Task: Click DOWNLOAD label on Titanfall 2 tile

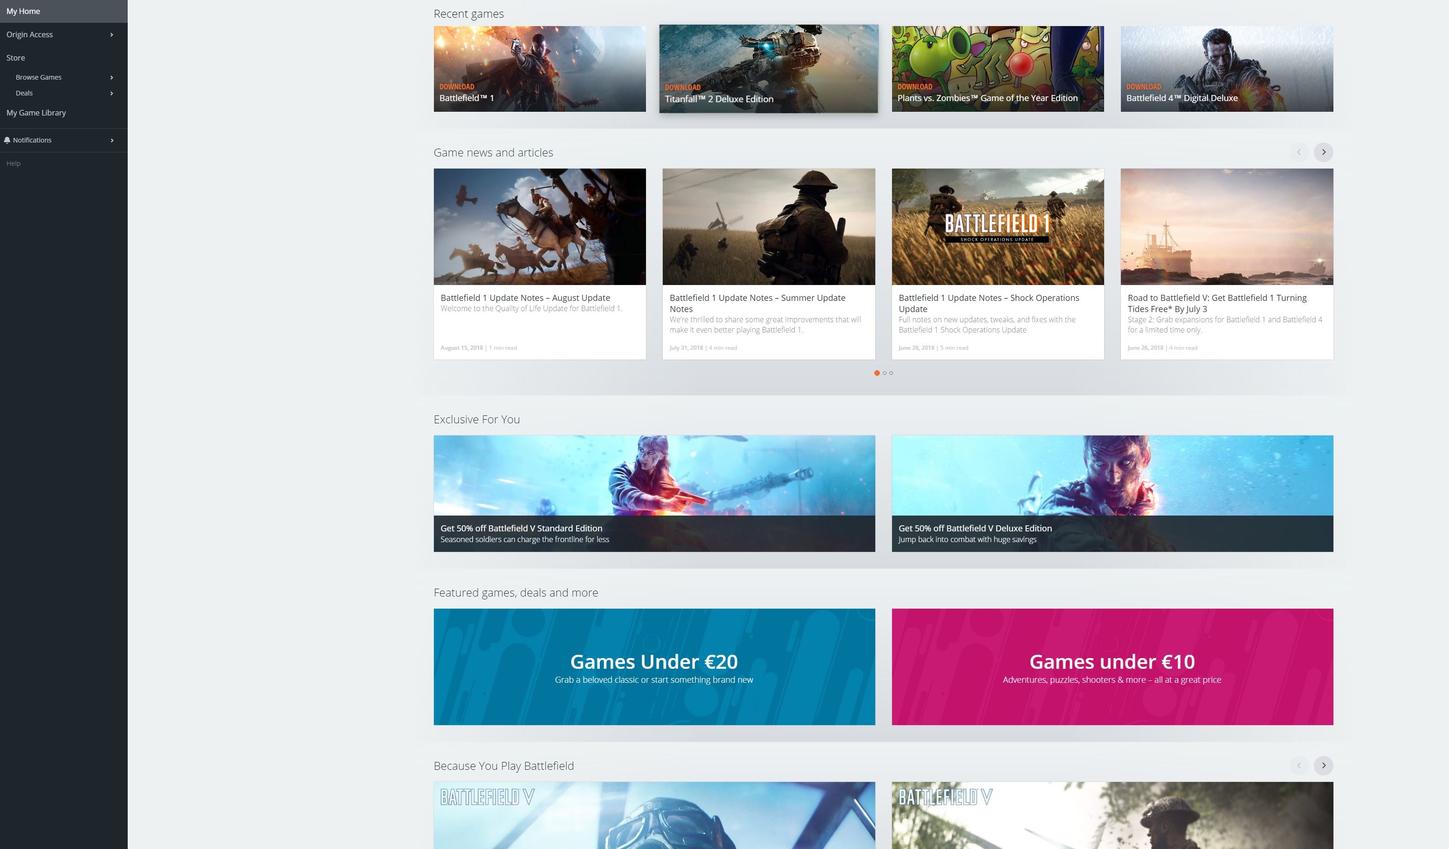Action: pyautogui.click(x=682, y=87)
